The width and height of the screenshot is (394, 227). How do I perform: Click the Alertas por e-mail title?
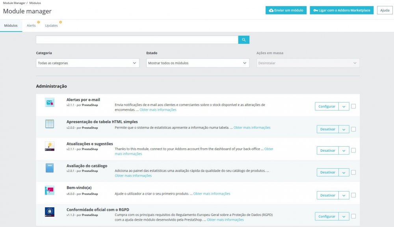pos(83,100)
